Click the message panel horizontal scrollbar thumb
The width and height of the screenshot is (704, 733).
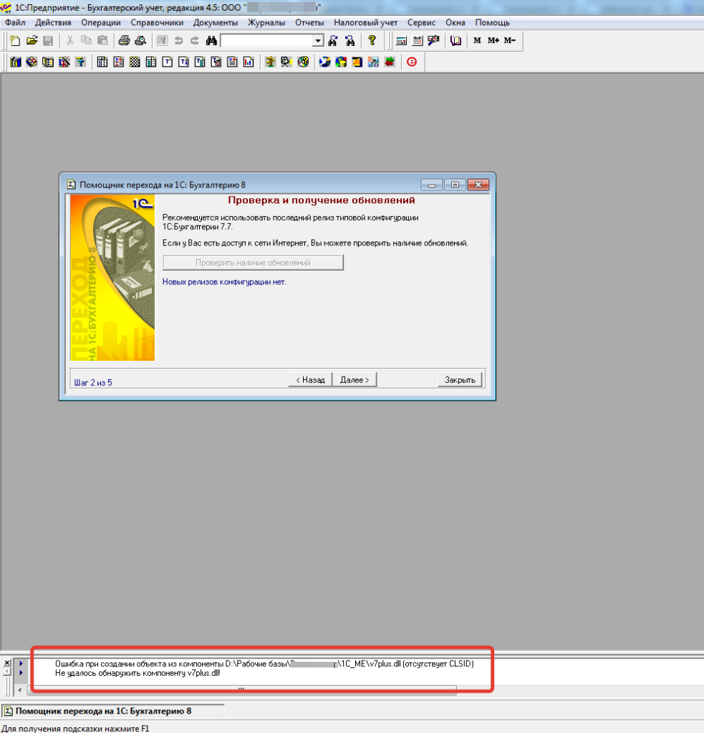point(241,690)
